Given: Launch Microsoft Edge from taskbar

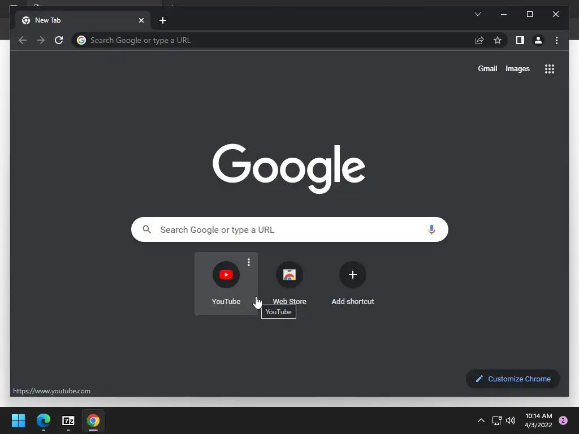Looking at the screenshot, I should 44,420.
